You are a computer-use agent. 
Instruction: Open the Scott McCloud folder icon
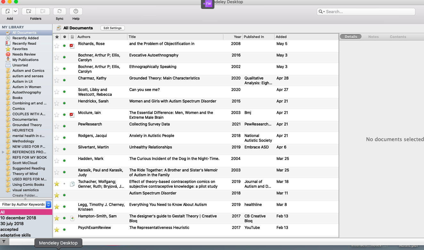(8, 163)
